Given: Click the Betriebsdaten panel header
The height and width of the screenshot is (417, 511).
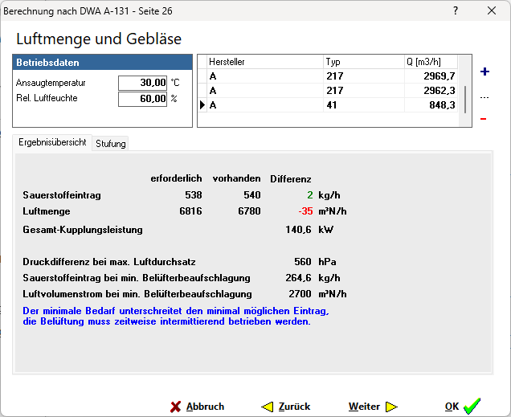Looking at the screenshot, I should coord(102,62).
